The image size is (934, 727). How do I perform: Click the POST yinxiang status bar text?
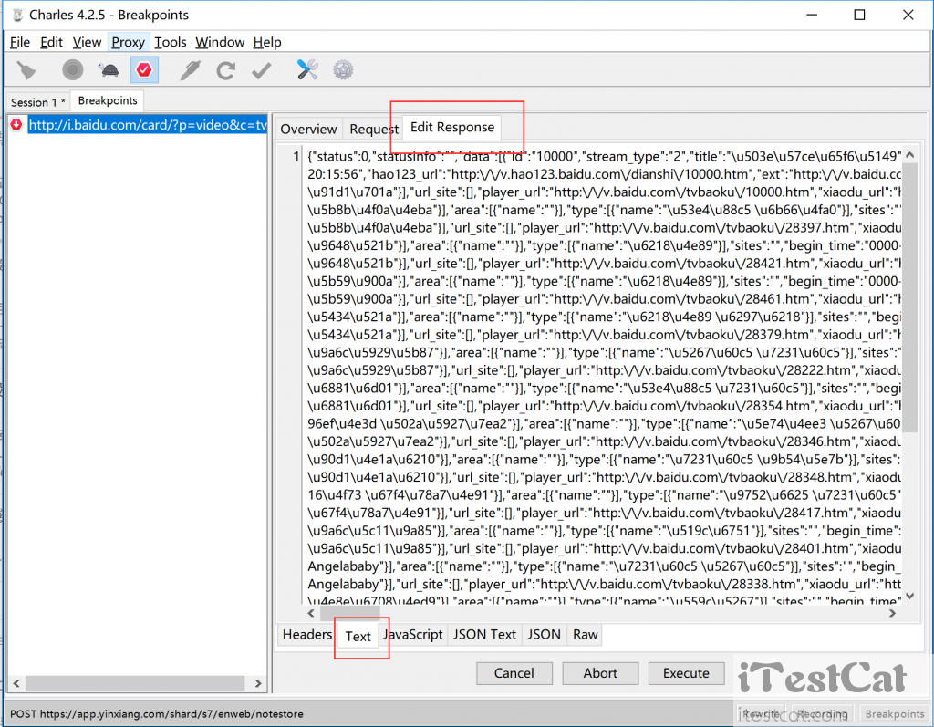pos(157,714)
